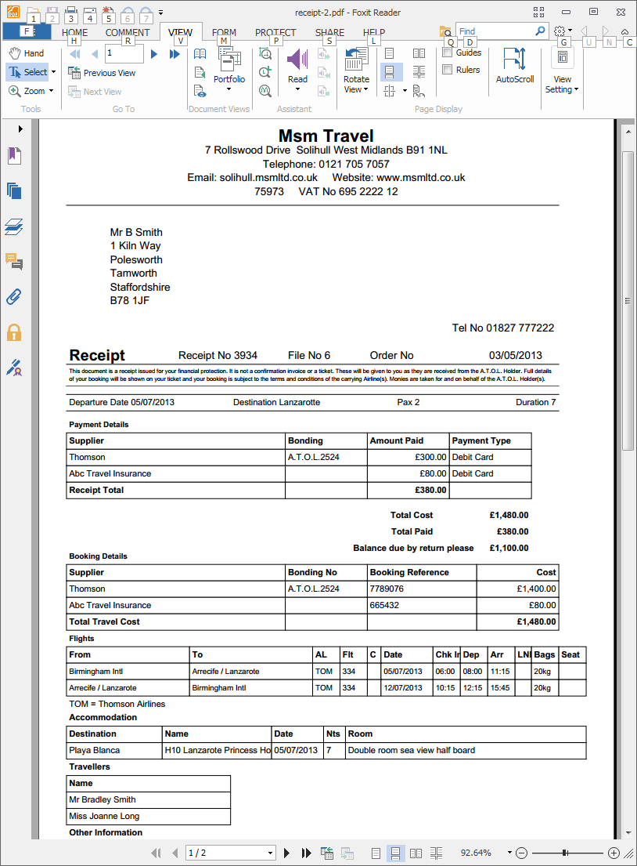Enable the Guides checkbox
The height and width of the screenshot is (866, 637).
click(448, 53)
